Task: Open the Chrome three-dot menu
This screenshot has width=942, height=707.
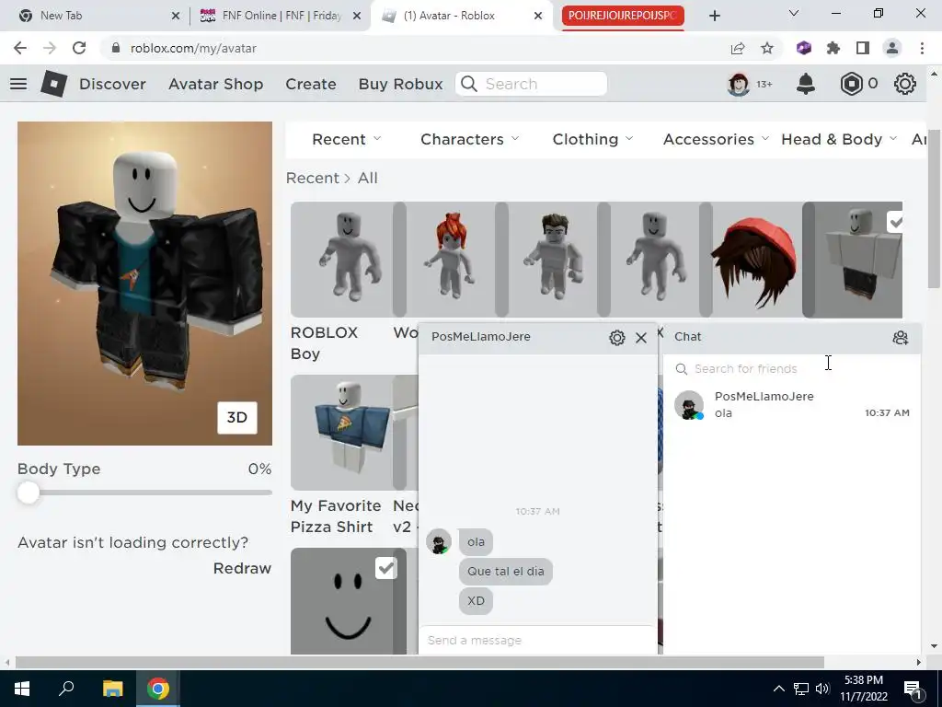Action: coord(922,48)
